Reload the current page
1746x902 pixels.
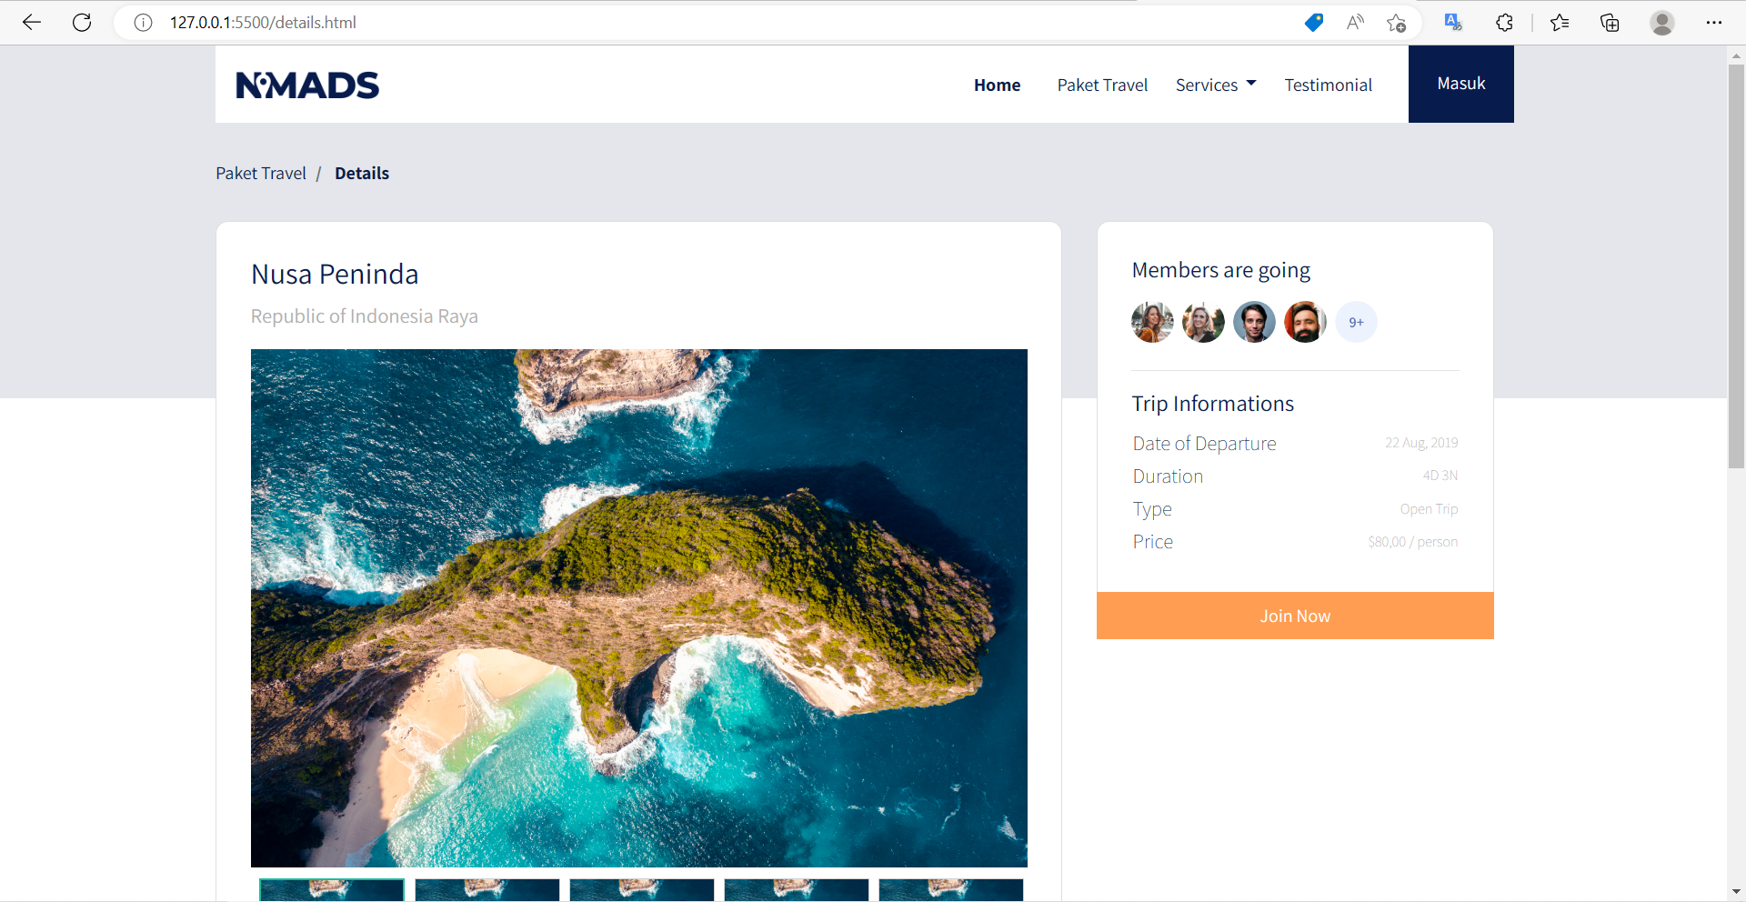click(x=82, y=23)
